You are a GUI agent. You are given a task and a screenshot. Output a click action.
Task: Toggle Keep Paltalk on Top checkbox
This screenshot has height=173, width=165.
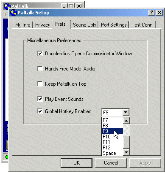click(40, 84)
